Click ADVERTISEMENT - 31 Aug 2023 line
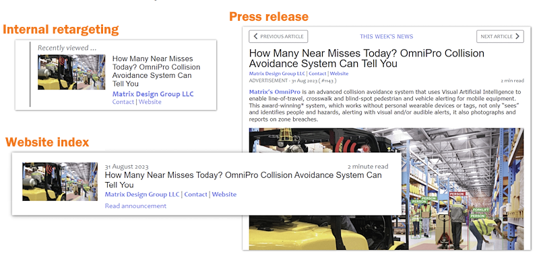This screenshot has height=266, width=539. pos(292,81)
